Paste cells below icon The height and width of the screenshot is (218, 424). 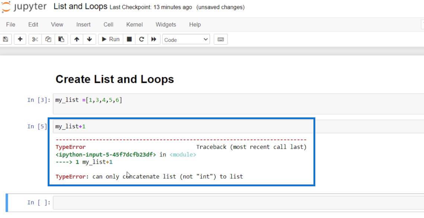point(61,39)
